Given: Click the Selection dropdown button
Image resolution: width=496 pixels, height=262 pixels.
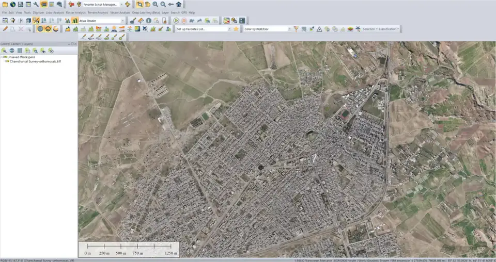Looking at the screenshot, I should 370,29.
